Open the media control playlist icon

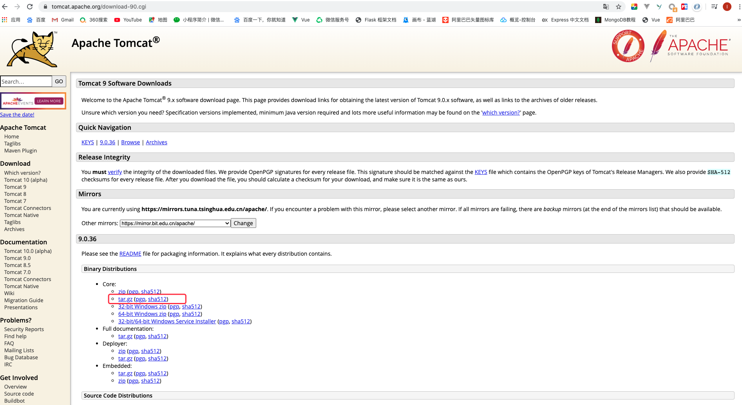714,7
